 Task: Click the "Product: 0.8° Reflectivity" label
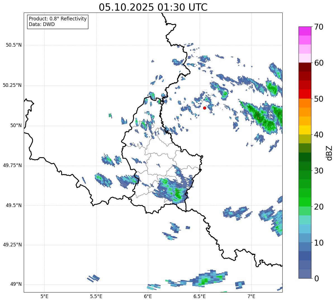(58, 19)
